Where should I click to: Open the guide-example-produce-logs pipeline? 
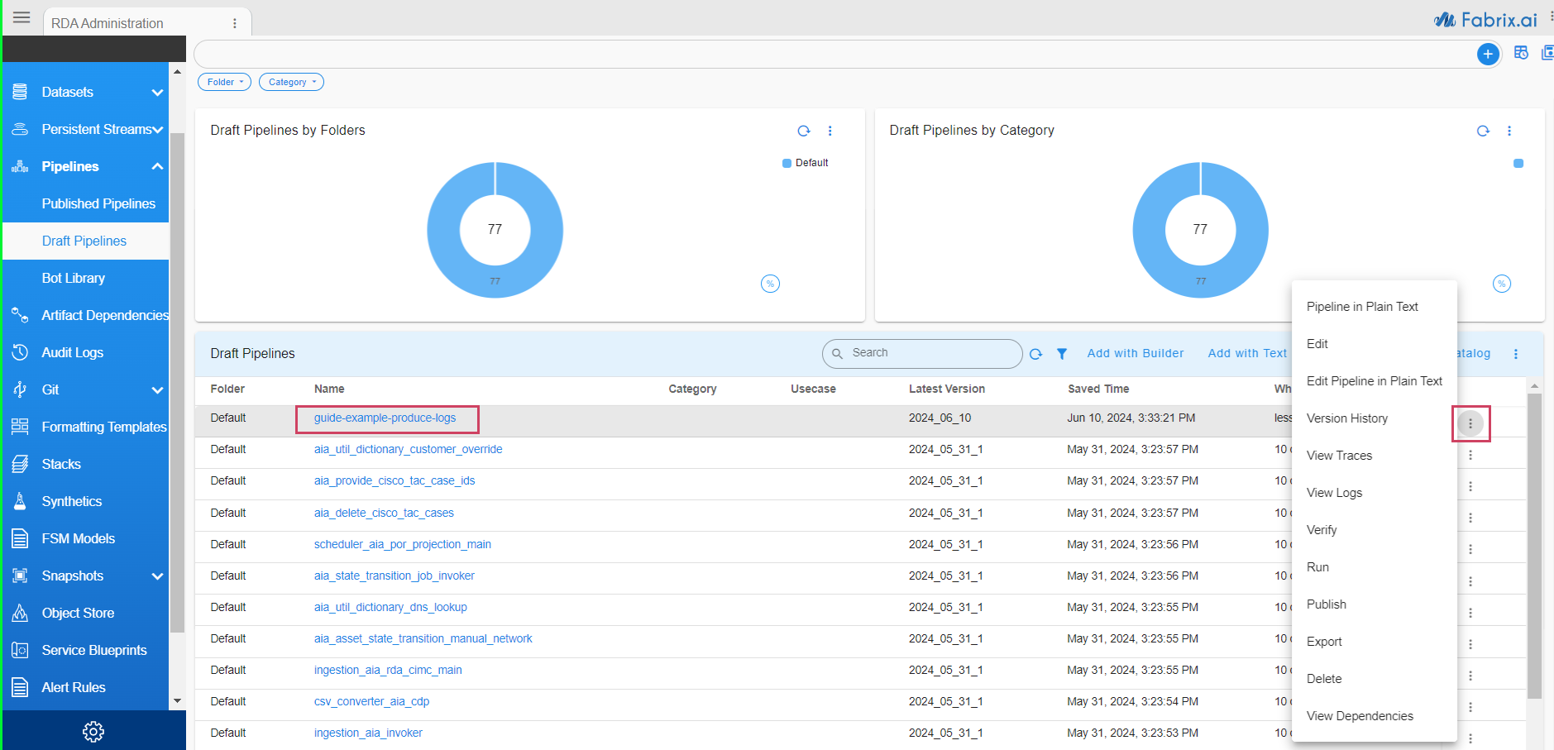(x=385, y=418)
